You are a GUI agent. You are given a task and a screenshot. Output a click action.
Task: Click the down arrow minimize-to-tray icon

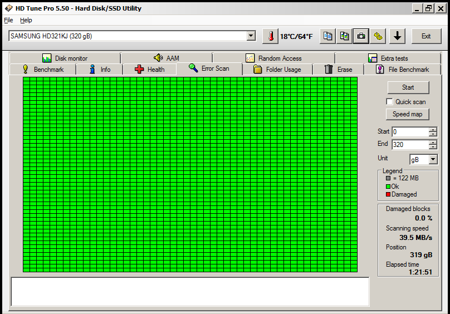point(398,36)
